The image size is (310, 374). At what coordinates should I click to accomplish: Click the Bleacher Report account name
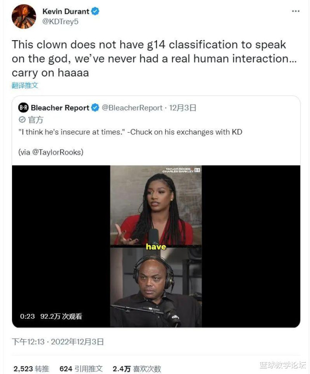(x=60, y=108)
